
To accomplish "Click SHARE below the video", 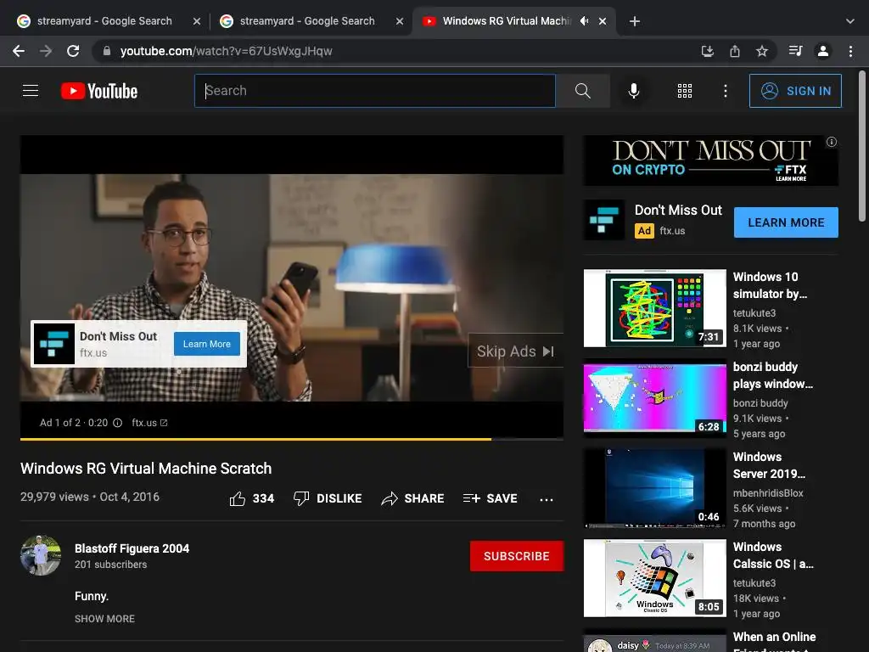I will (x=413, y=498).
